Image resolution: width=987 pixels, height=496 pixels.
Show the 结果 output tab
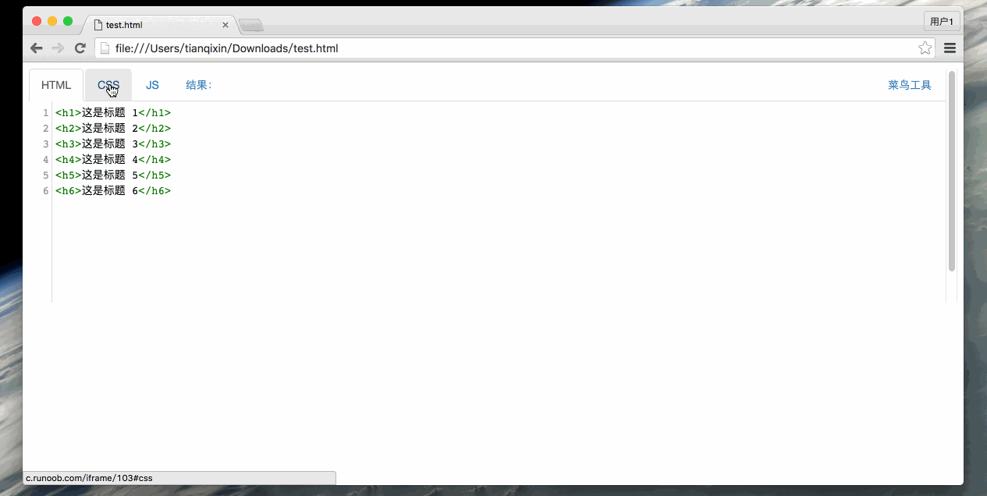point(198,85)
